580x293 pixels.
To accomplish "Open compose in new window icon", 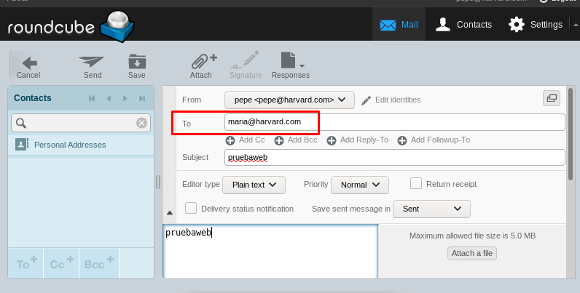I will point(551,98).
